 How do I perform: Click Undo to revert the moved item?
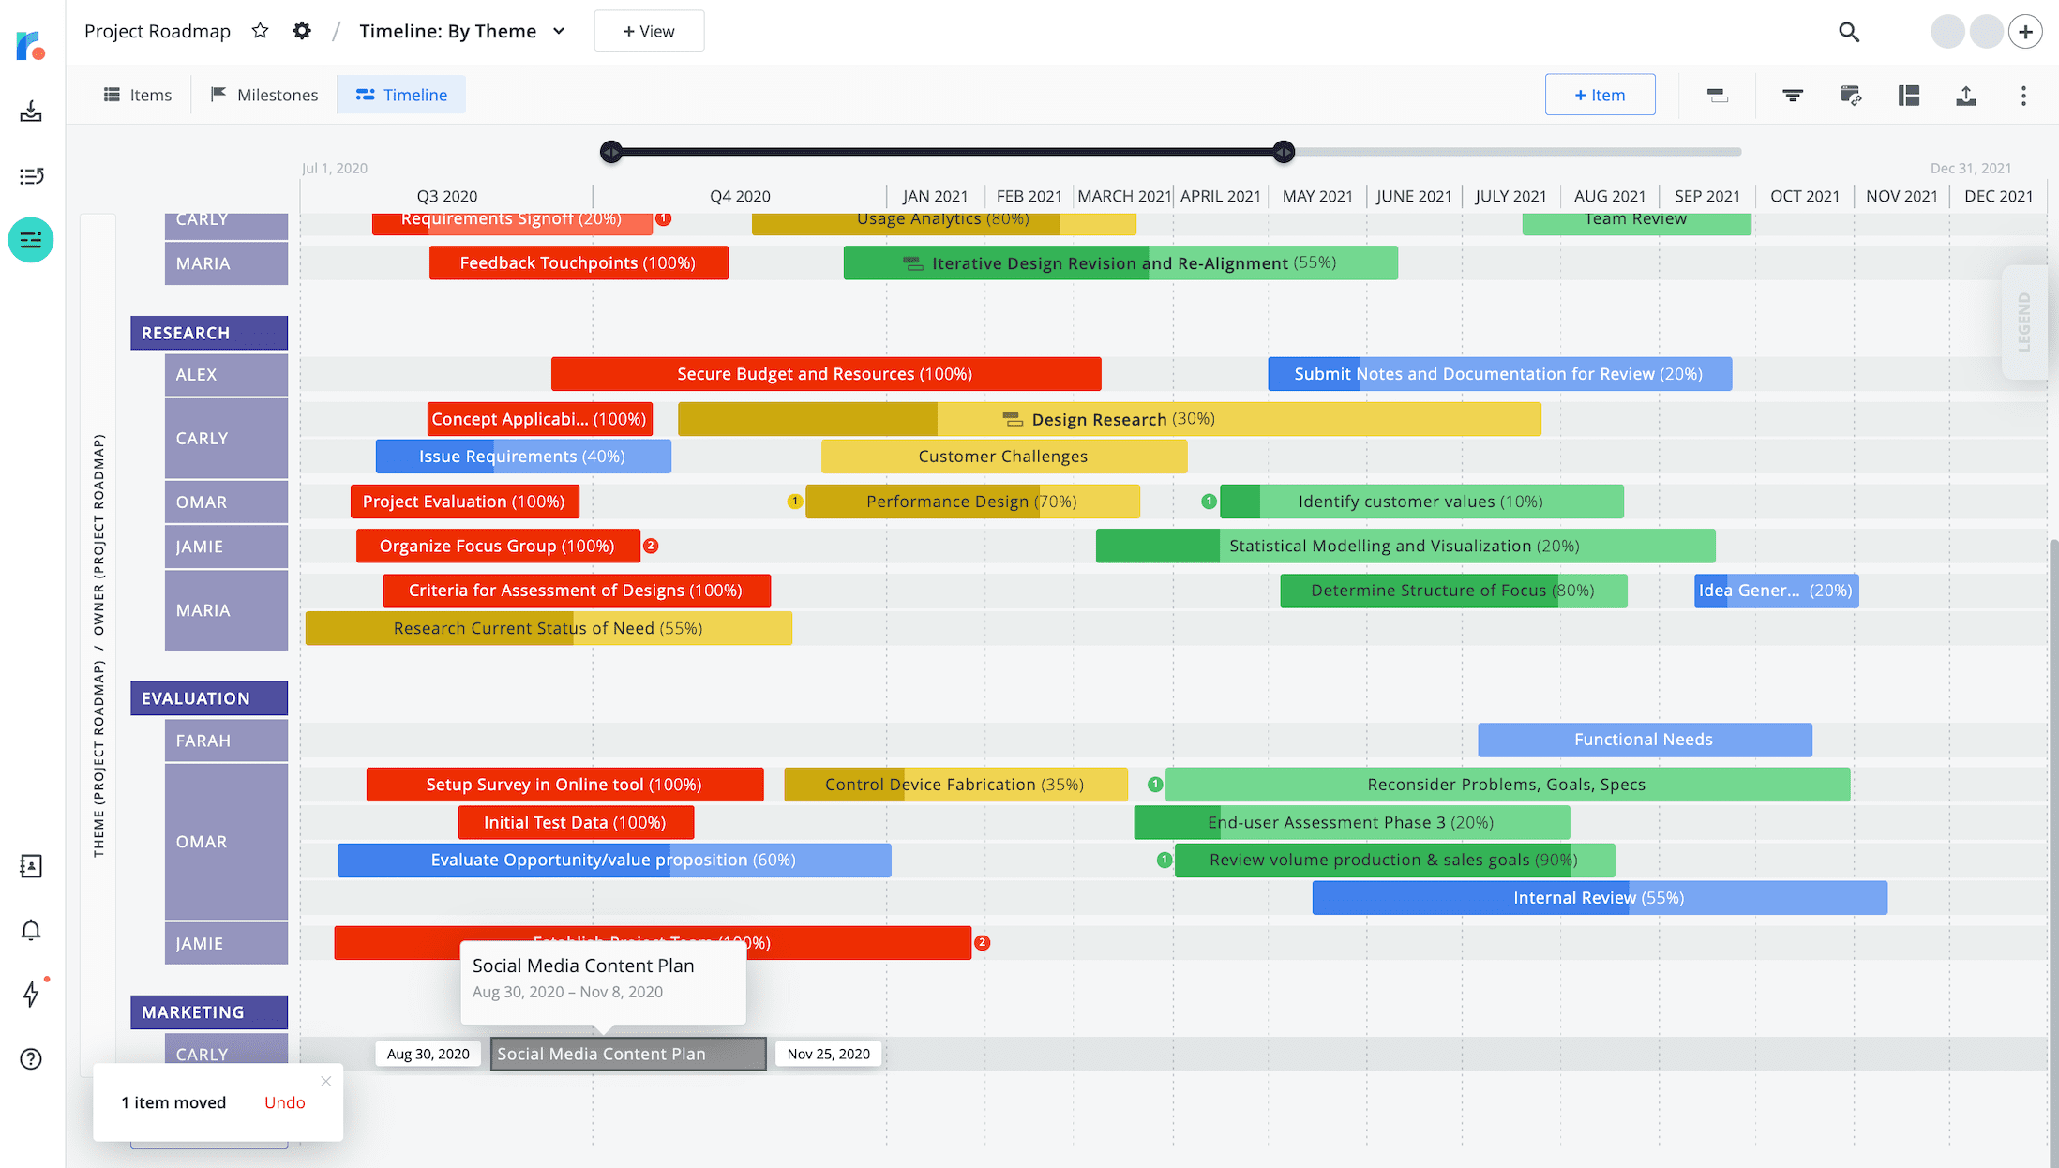point(284,1101)
